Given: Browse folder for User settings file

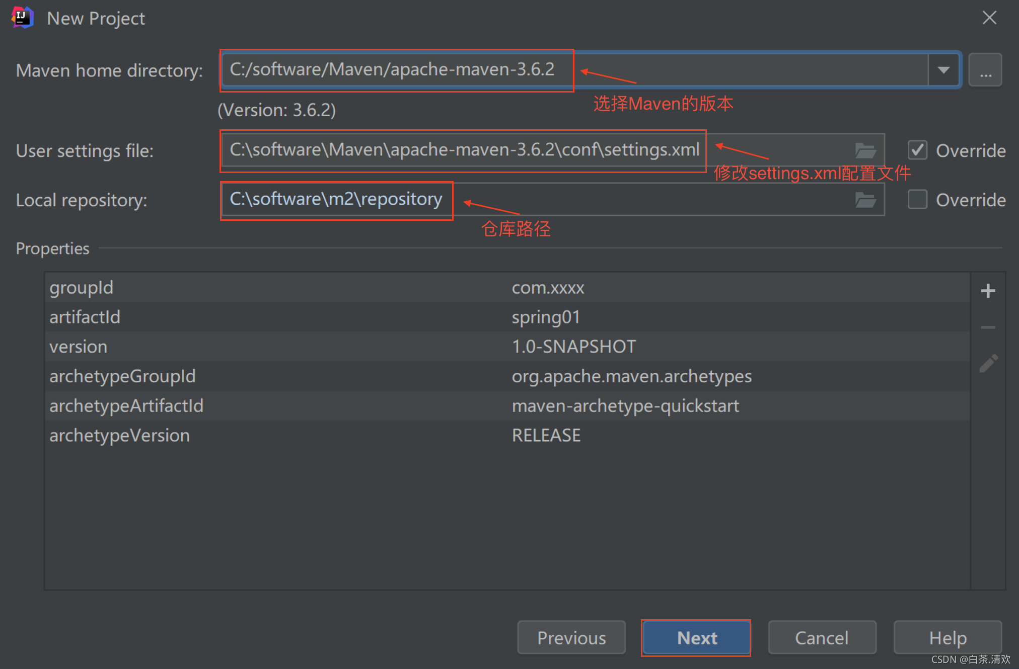Looking at the screenshot, I should (865, 150).
